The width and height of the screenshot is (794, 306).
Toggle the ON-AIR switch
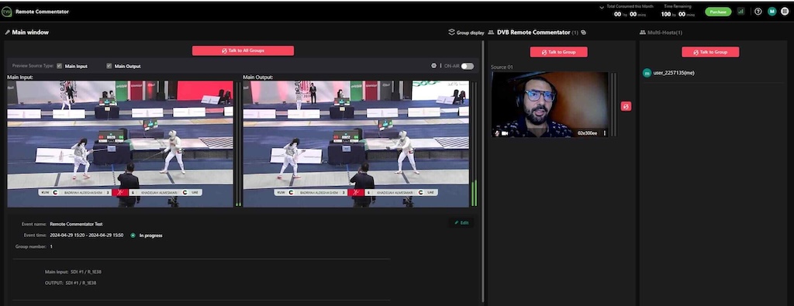click(x=467, y=66)
